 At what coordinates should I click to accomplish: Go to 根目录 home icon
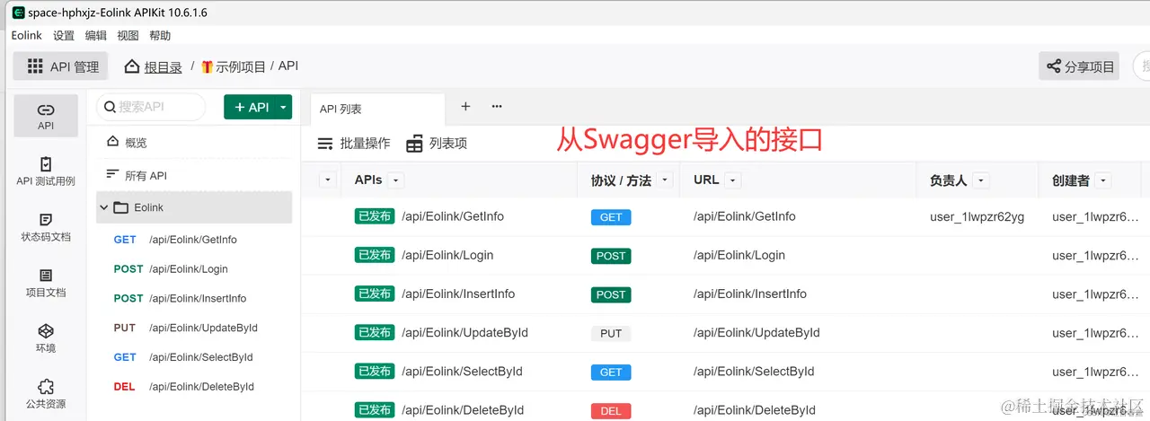click(132, 66)
